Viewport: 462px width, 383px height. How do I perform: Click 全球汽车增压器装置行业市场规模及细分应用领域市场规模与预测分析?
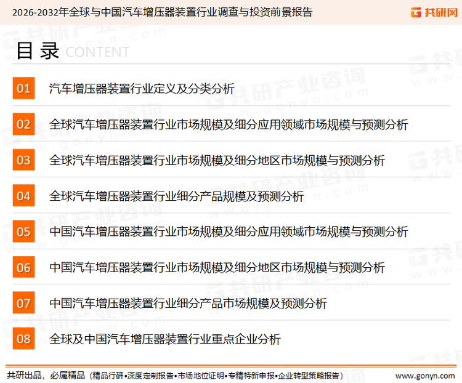tap(229, 124)
